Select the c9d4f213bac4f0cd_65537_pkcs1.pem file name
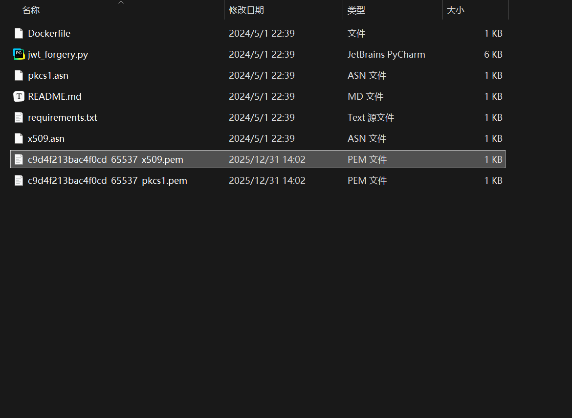 pos(108,180)
